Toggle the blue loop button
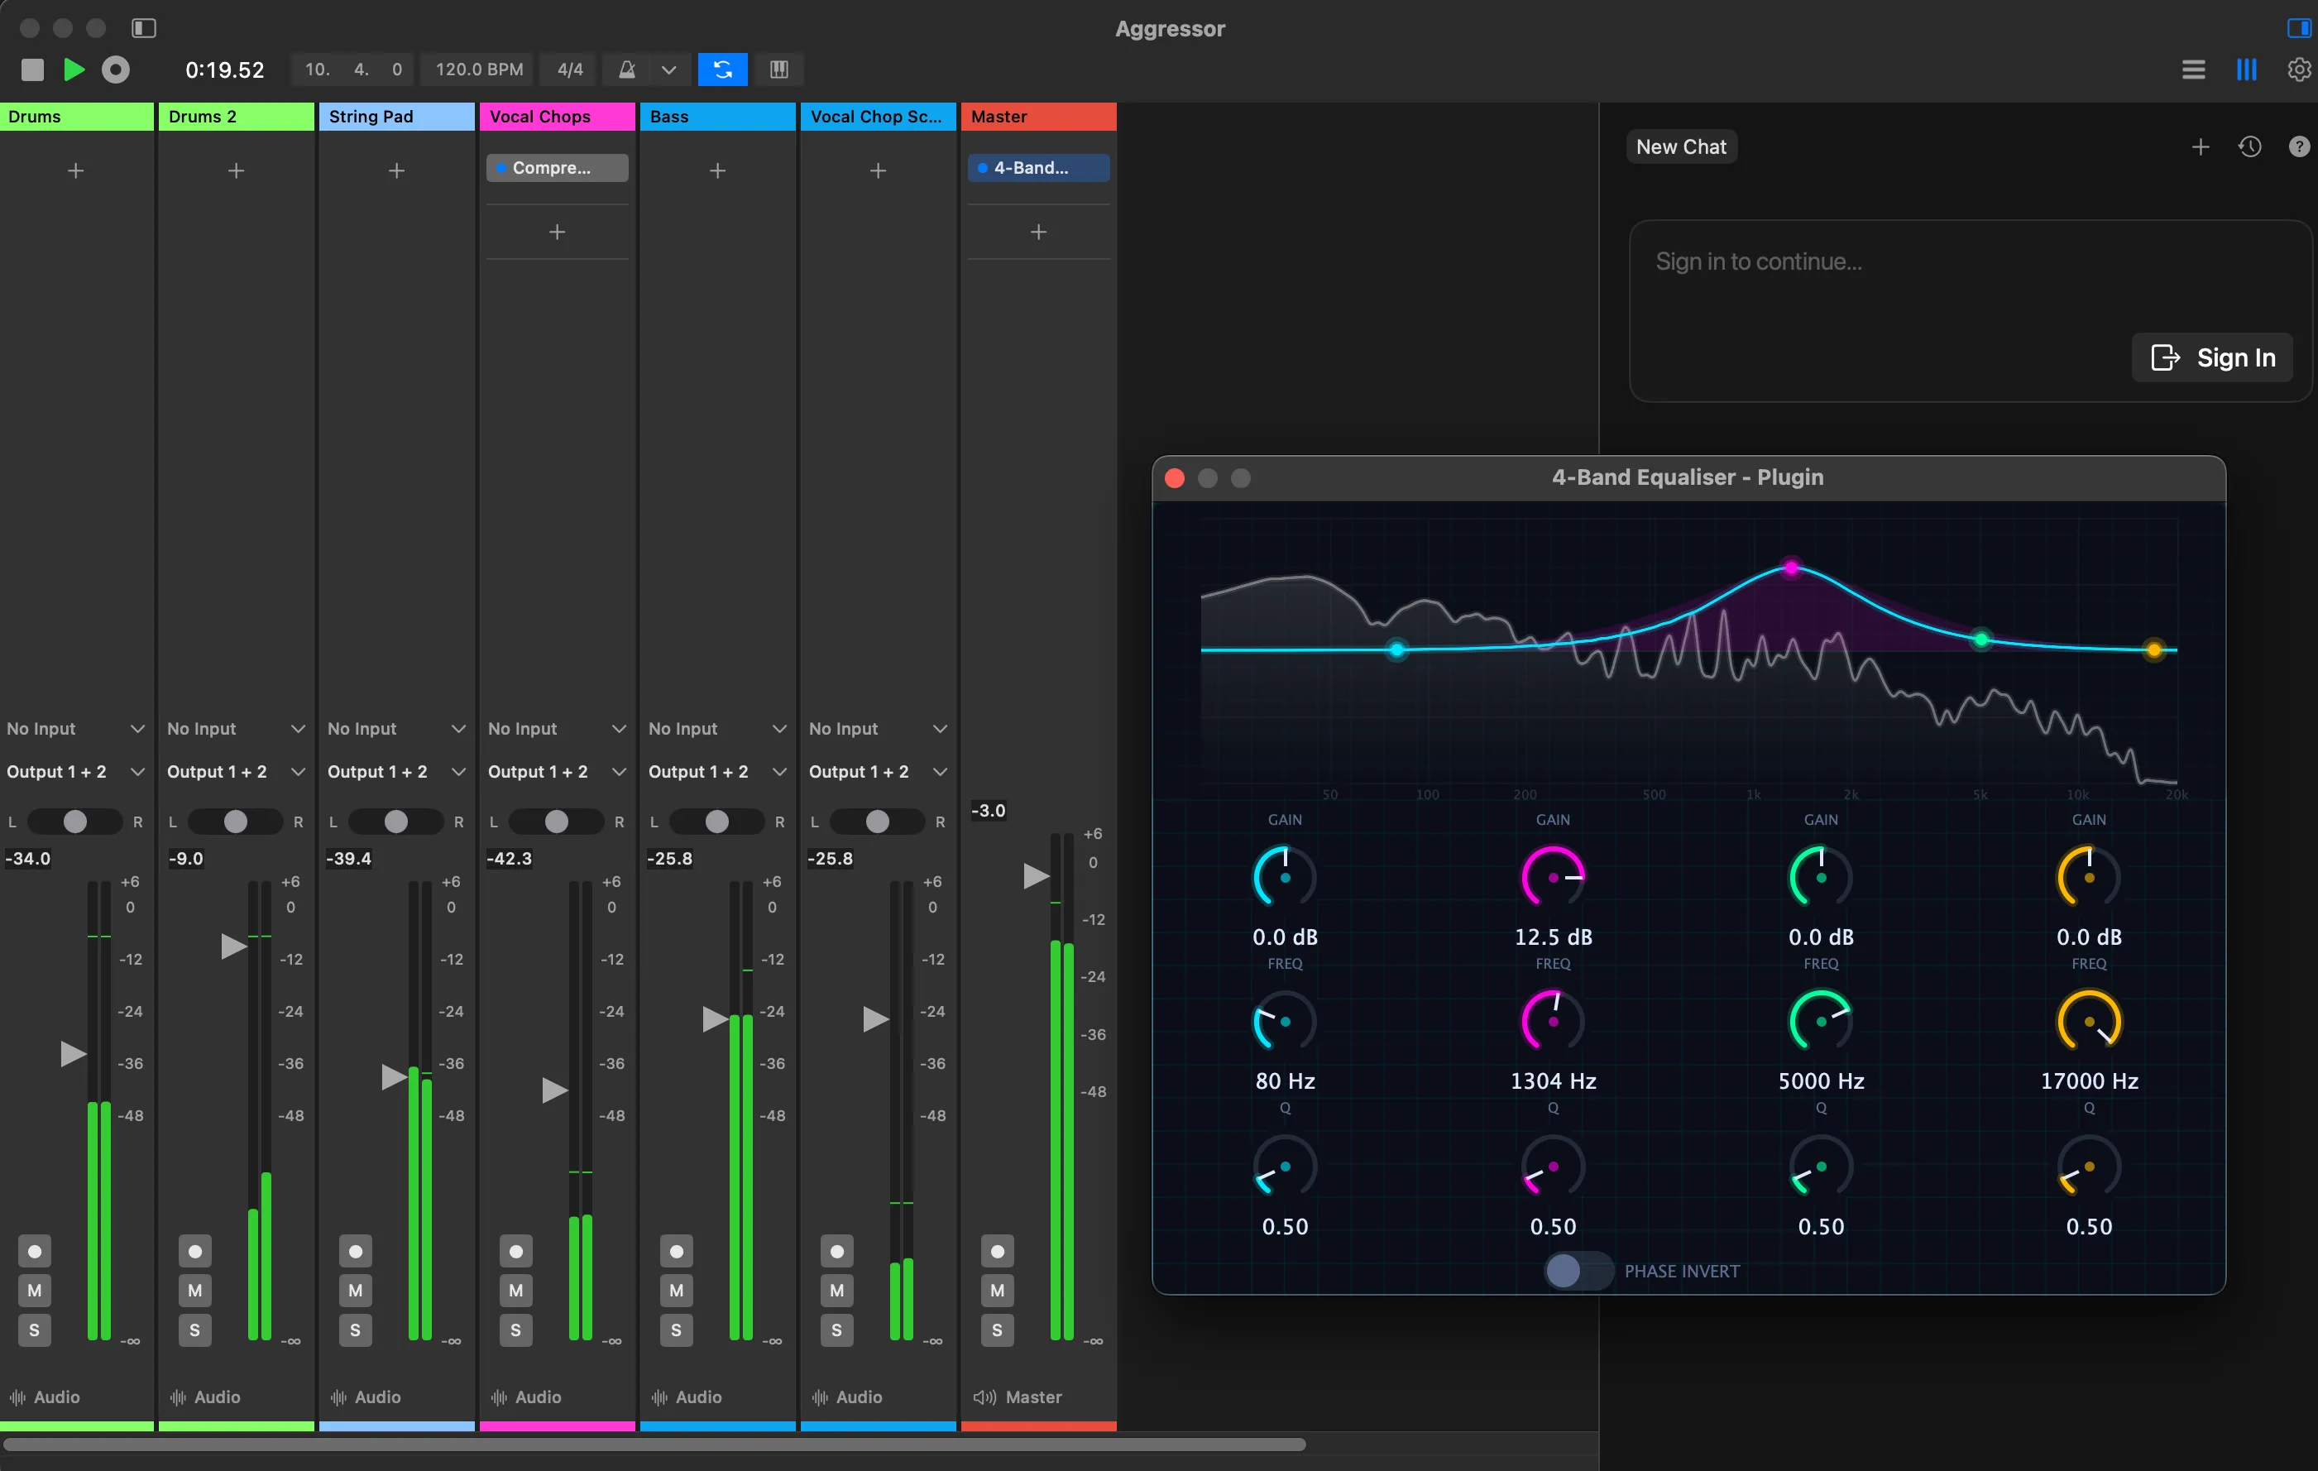Screen dimensions: 2318x1471 (722, 69)
